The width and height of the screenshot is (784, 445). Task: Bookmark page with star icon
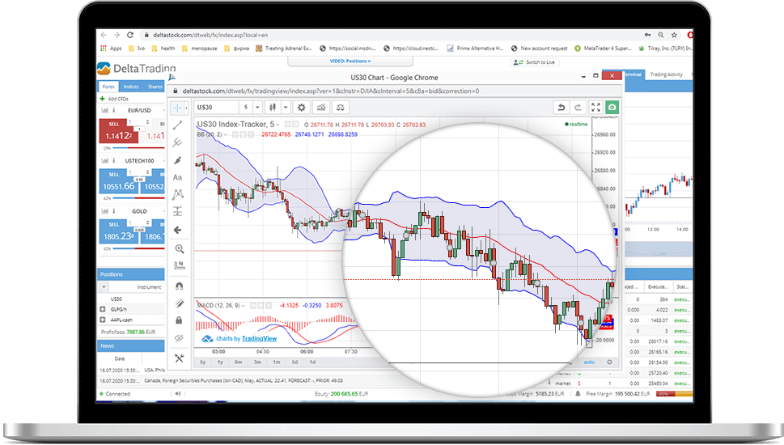pyautogui.click(x=674, y=35)
